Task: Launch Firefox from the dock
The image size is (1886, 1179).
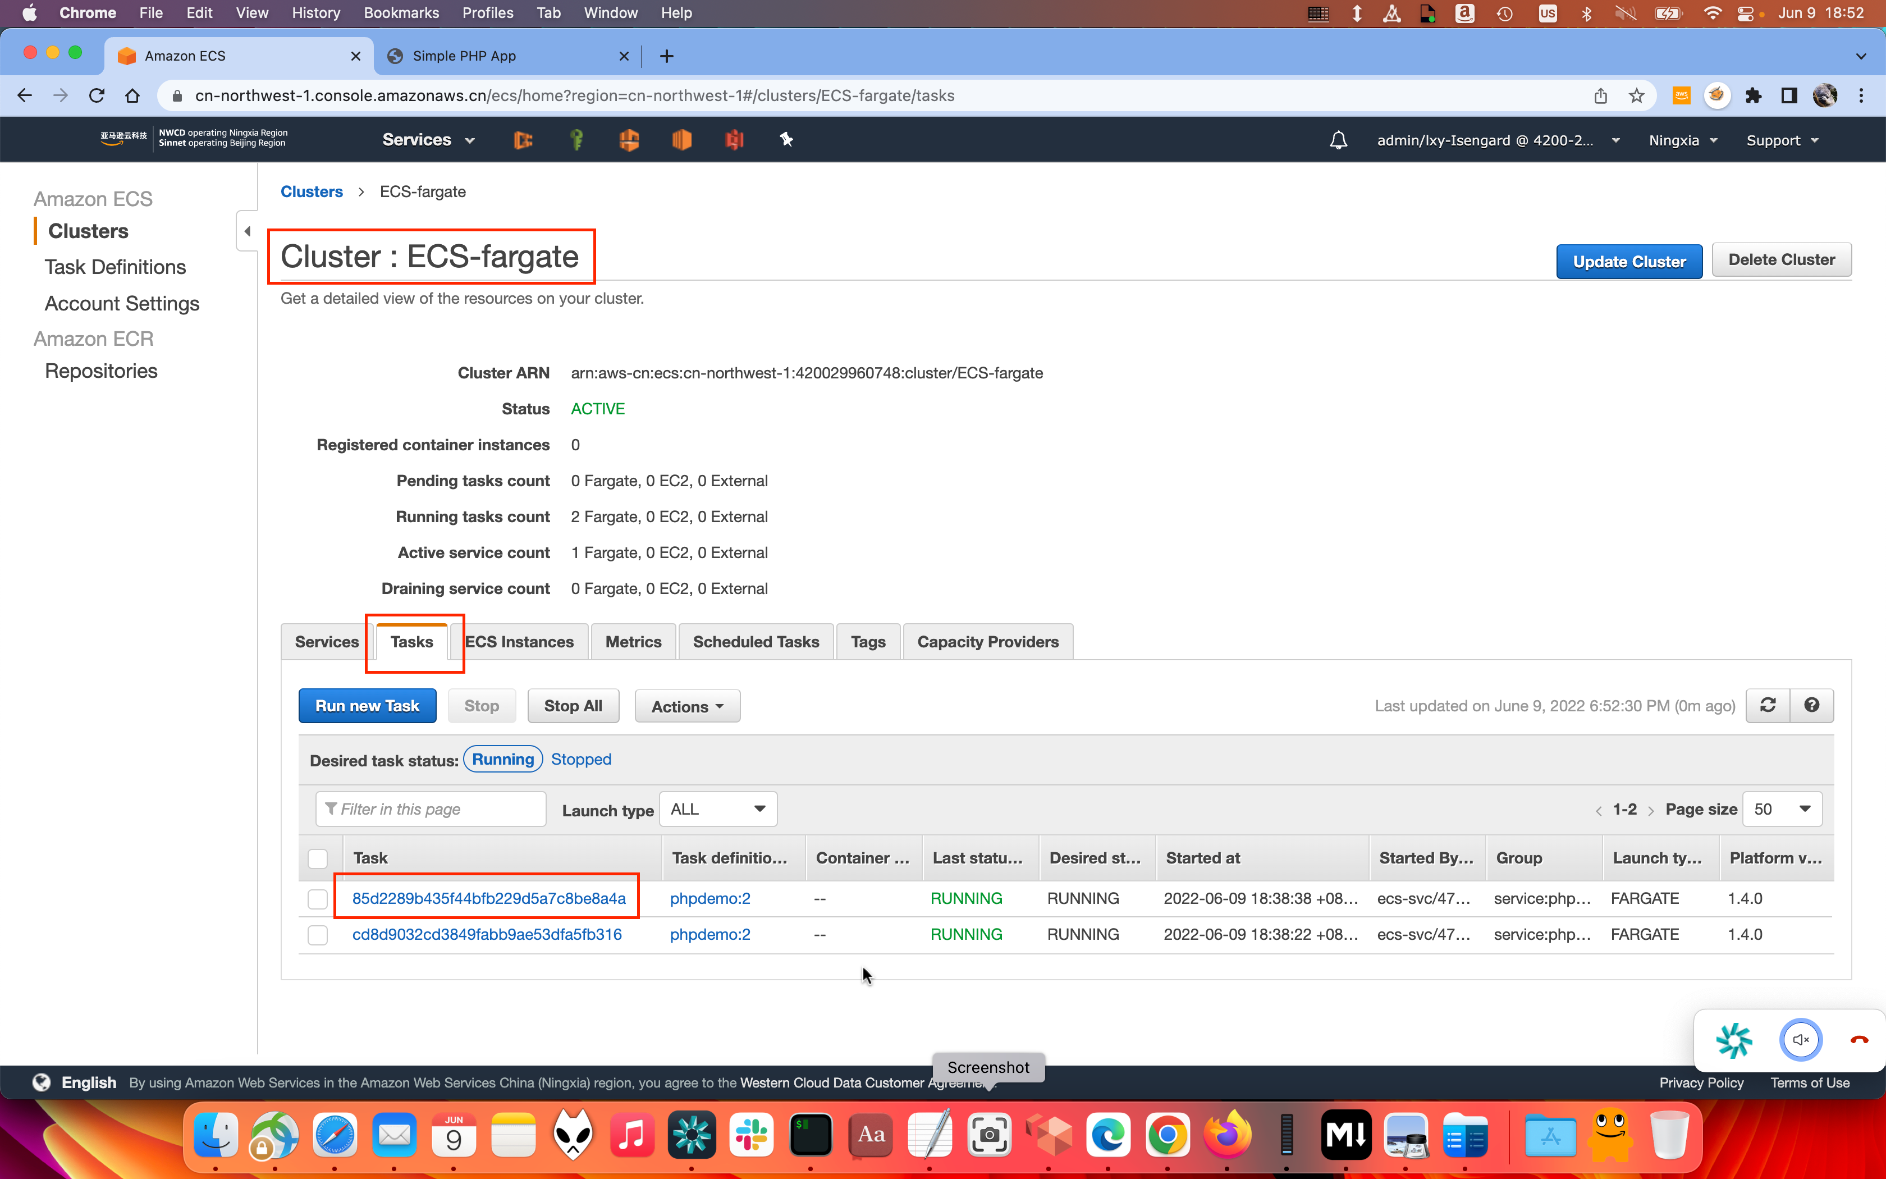Action: (1226, 1135)
